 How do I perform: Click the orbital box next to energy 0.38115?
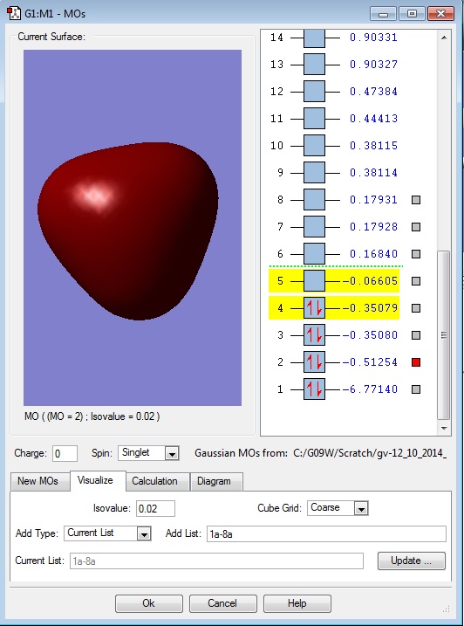point(314,145)
